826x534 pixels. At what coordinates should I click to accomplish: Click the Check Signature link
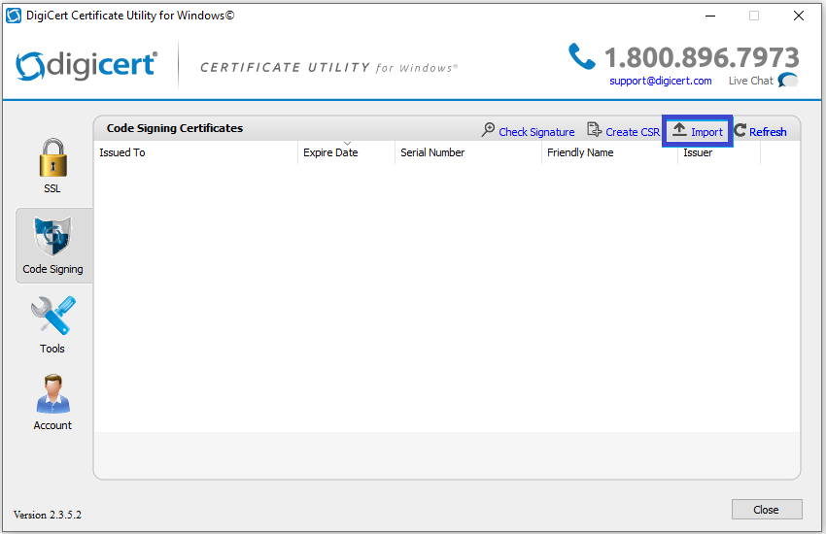[x=536, y=132]
